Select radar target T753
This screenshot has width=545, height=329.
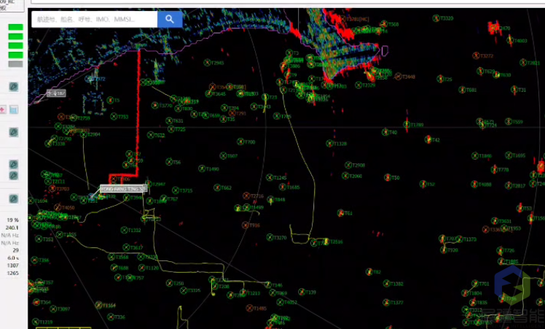(114, 116)
